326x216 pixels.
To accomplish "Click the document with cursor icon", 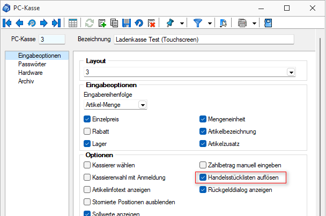I will tap(223, 23).
